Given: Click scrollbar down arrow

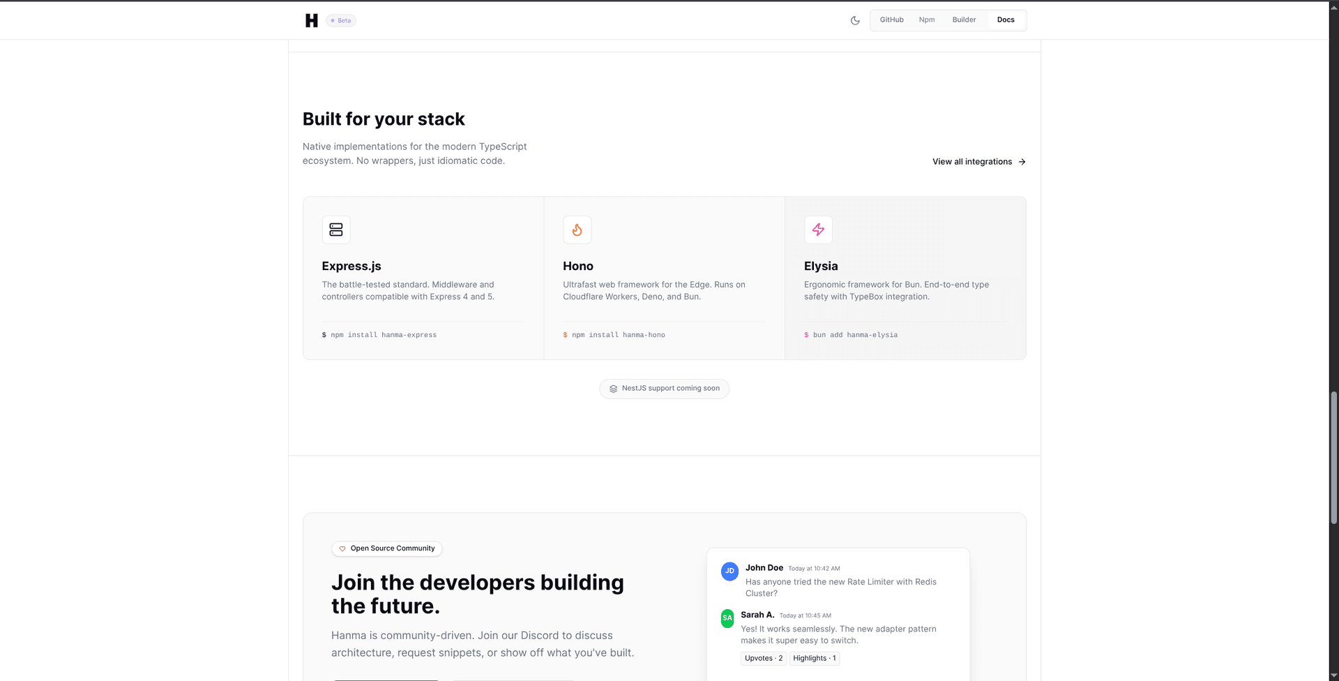Looking at the screenshot, I should (x=1334, y=675).
